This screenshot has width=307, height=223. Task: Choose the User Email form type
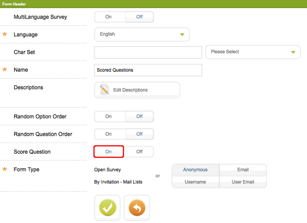[x=243, y=182]
